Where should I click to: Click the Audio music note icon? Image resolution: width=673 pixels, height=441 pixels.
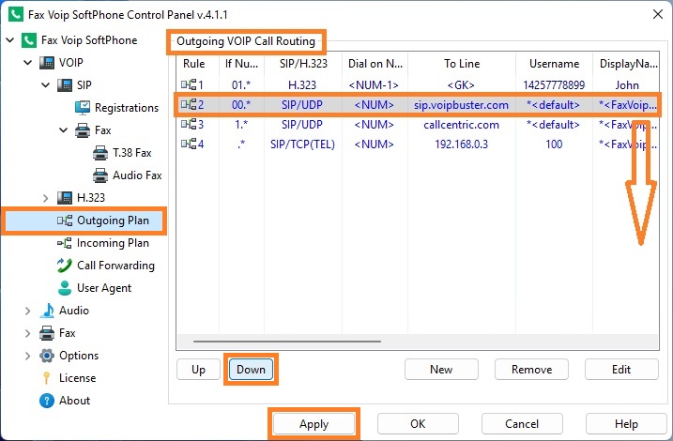46,311
